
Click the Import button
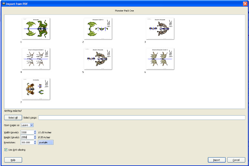pos(216,160)
